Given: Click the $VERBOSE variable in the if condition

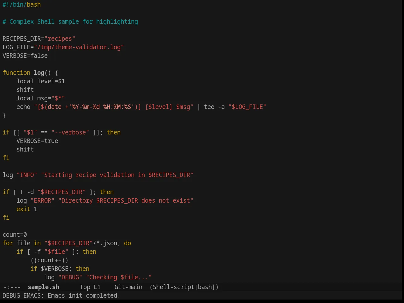Looking at the screenshot, I should tap(55, 269).
